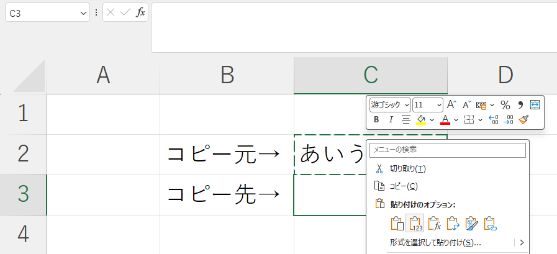Screen dimensions: 557x254
Task: Paste with the default paste icon
Action: (397, 224)
